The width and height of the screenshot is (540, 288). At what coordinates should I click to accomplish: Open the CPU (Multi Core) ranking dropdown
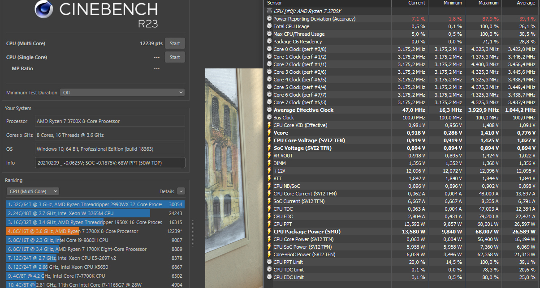coord(33,191)
